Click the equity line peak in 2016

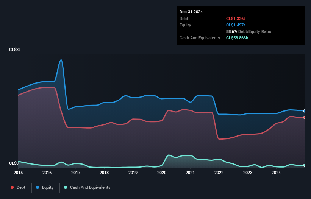(x=61, y=60)
